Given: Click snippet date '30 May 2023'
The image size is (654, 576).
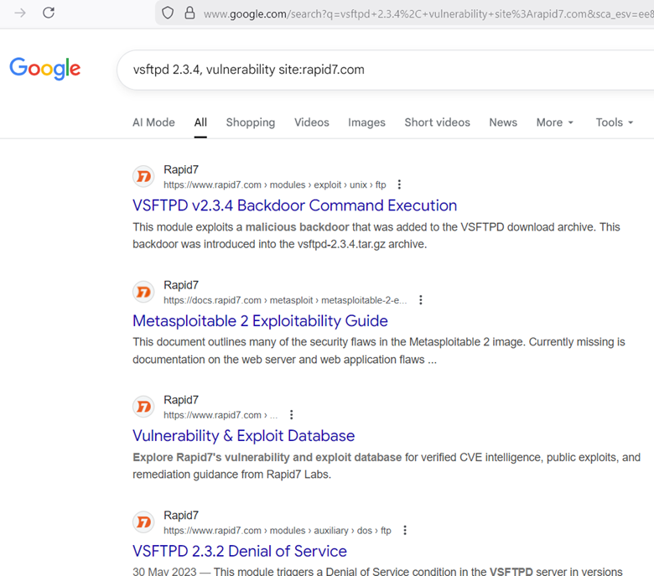Looking at the screenshot, I should [x=164, y=572].
